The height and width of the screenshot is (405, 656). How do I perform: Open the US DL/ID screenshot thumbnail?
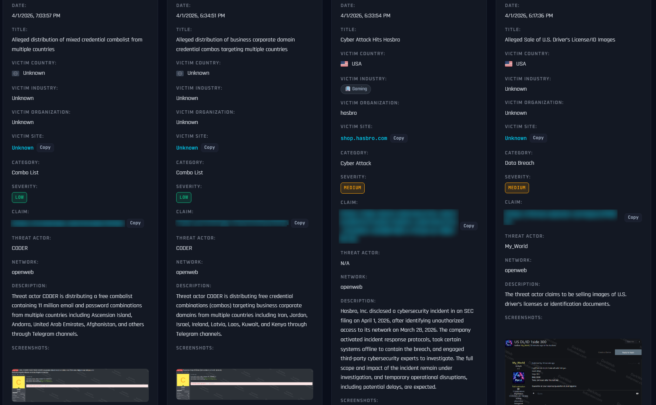(573, 372)
